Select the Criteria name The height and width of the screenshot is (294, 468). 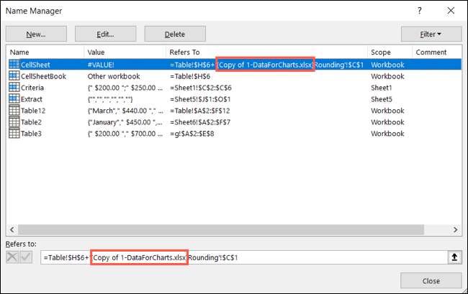click(x=32, y=88)
